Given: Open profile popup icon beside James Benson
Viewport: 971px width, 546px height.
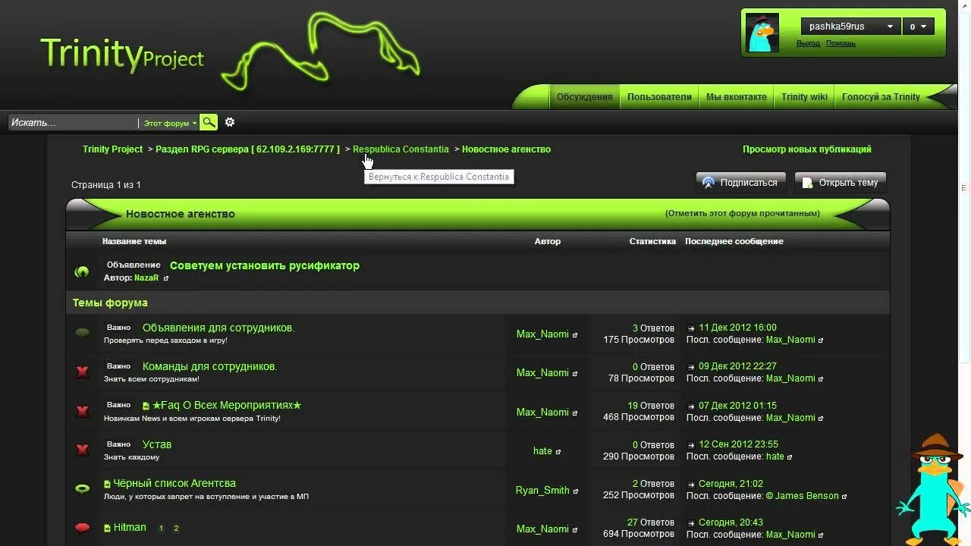Looking at the screenshot, I should click(844, 497).
